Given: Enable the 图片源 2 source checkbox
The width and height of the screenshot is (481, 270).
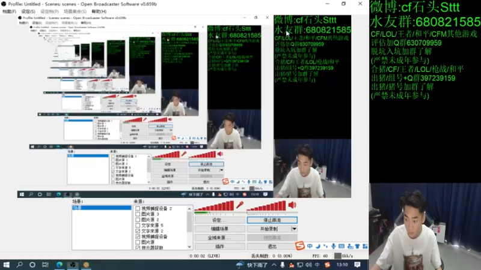Looking at the screenshot, I should click(x=138, y=220).
